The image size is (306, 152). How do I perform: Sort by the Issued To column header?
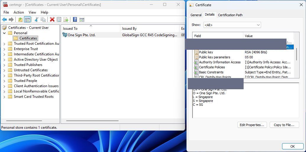90,29
